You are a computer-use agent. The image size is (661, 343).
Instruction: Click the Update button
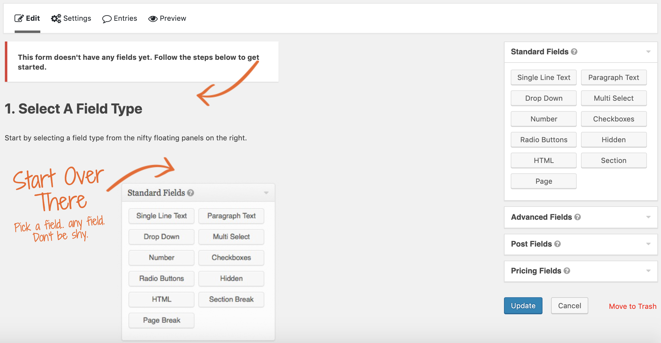tap(523, 305)
